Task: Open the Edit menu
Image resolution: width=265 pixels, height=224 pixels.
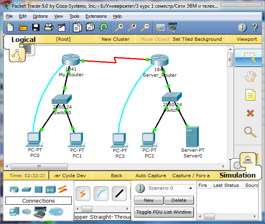Action: pos(23,16)
